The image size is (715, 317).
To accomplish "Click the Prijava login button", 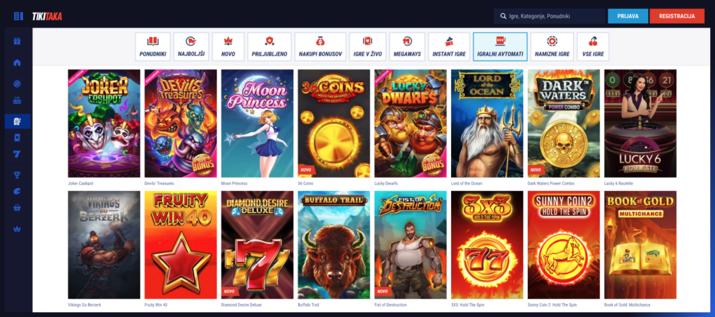I will (628, 17).
